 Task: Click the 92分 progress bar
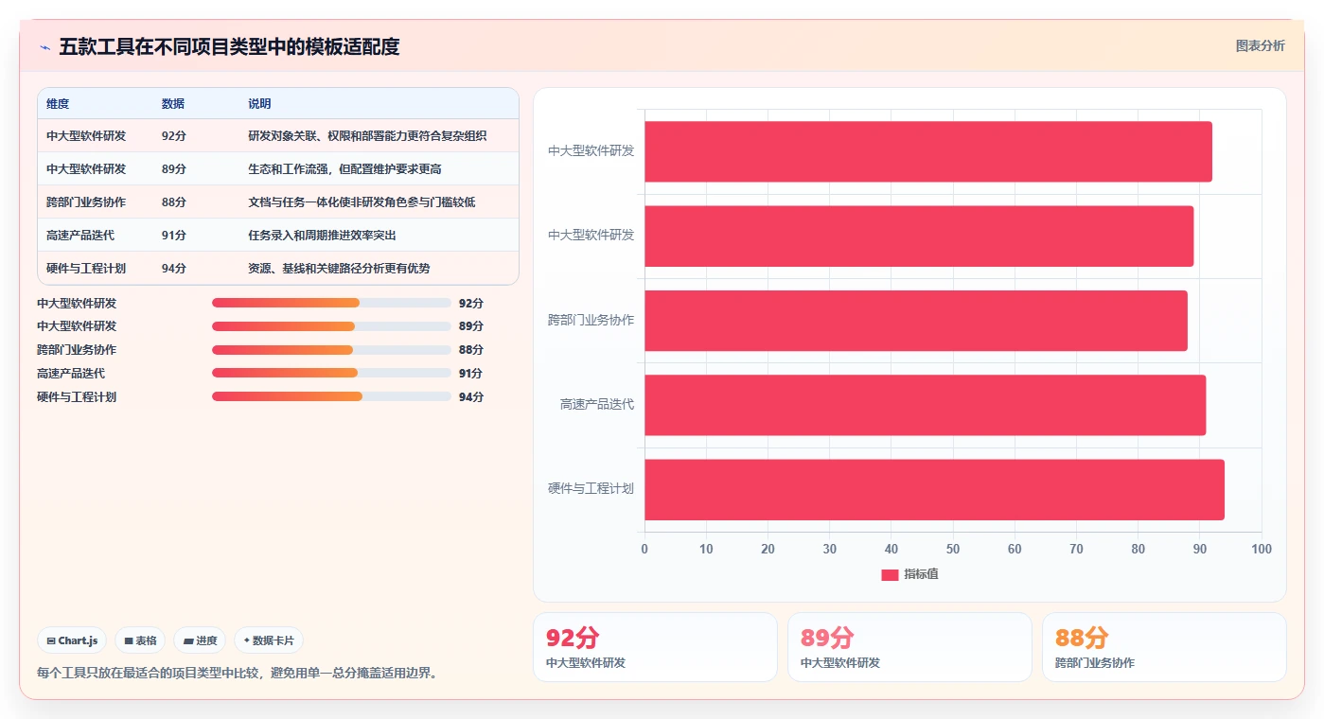[x=331, y=303]
